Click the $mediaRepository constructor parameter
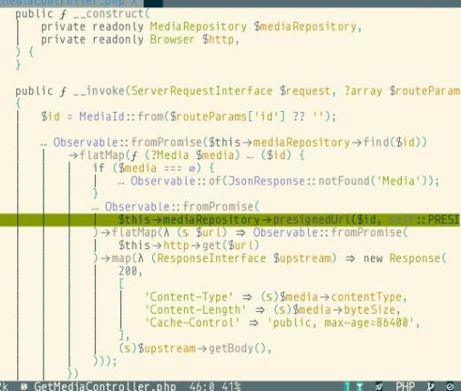461x391 pixels. click(305, 26)
